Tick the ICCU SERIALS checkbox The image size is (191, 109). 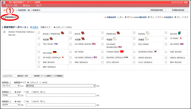click(134, 62)
